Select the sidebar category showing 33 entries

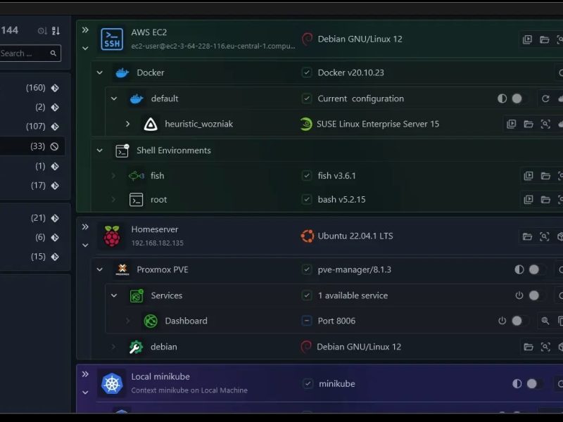[x=35, y=146]
